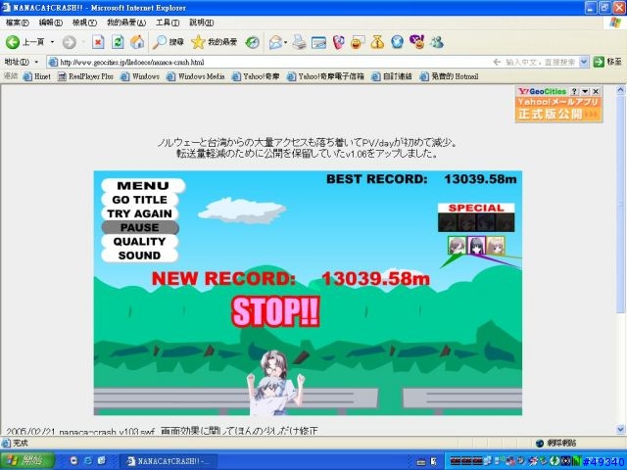Viewport: 627px width, 470px height.
Task: Expand the Mail icon dropdown arrow
Action: point(285,42)
